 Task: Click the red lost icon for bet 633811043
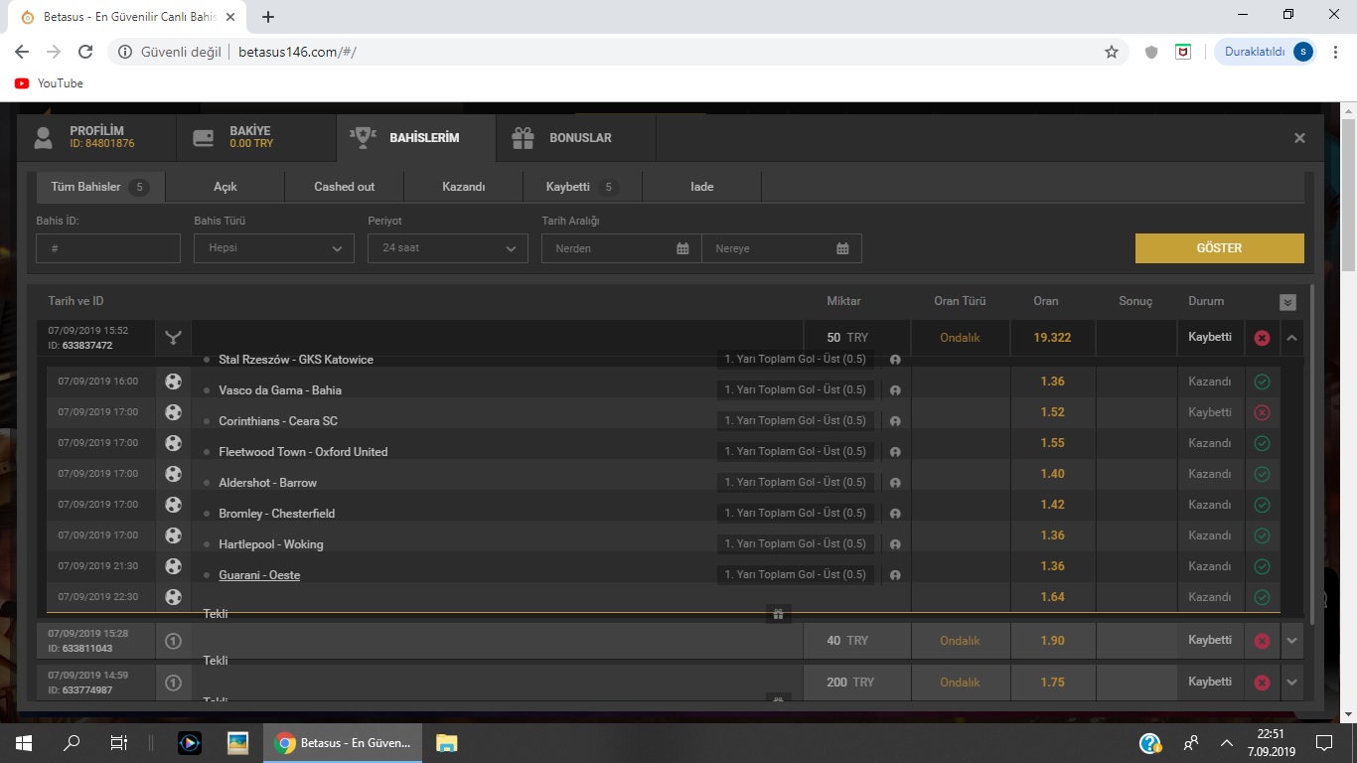[1262, 641]
